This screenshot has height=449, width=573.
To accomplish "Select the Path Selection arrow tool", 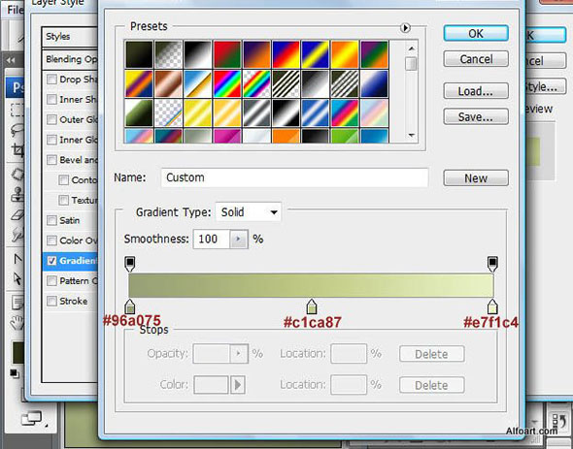I will point(17,279).
